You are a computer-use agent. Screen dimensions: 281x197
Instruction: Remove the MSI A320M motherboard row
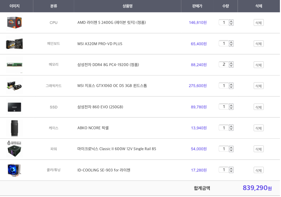(259, 44)
